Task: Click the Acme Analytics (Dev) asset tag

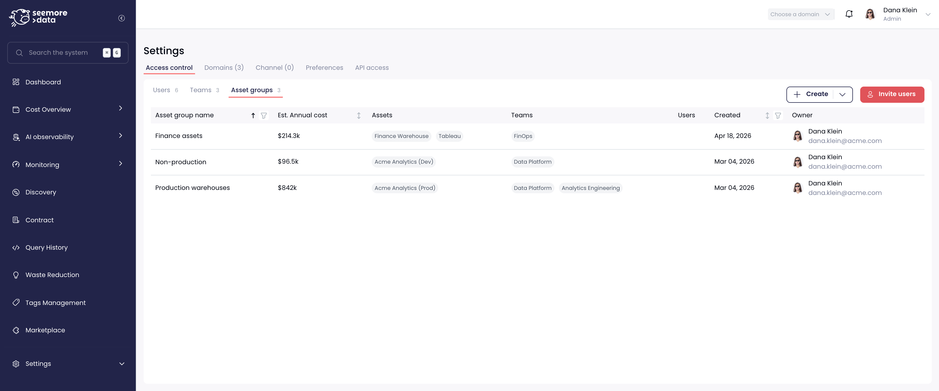Action: coord(404,162)
